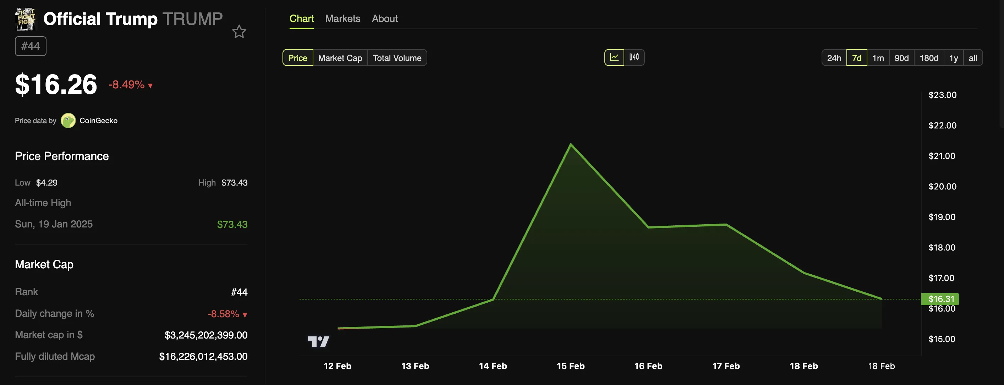Switch to candlestick chart icon

634,57
